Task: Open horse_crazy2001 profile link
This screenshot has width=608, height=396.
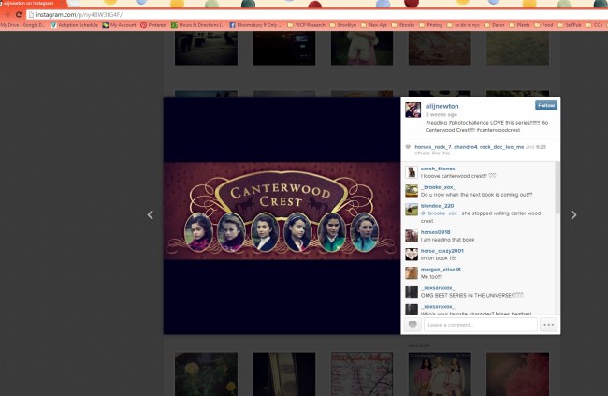Action: [x=443, y=250]
